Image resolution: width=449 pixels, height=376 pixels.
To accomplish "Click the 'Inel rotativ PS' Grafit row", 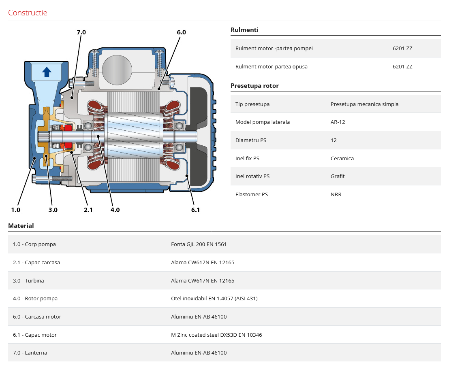I will (x=335, y=176).
